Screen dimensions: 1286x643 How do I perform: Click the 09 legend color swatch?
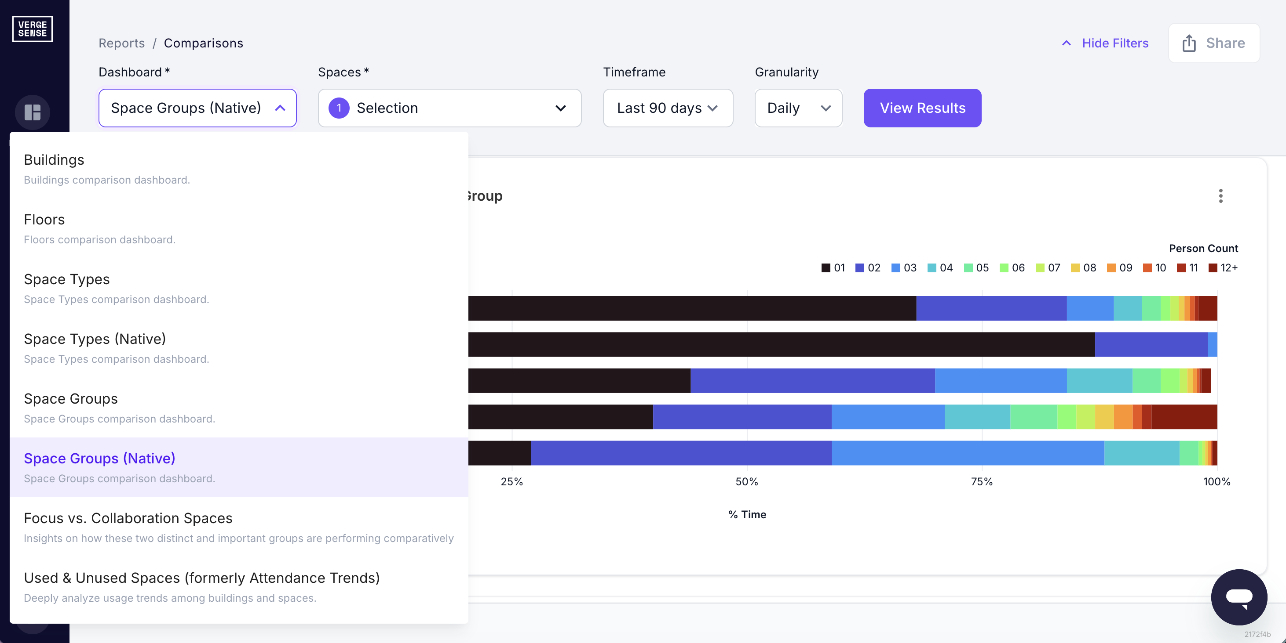[x=1111, y=268]
